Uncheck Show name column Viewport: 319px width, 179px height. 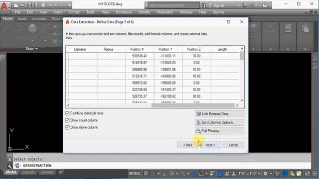67,127
